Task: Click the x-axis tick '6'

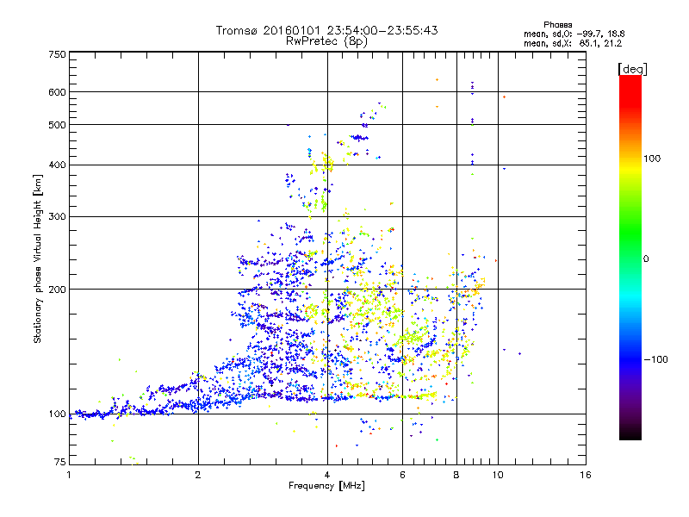Action: (x=402, y=475)
